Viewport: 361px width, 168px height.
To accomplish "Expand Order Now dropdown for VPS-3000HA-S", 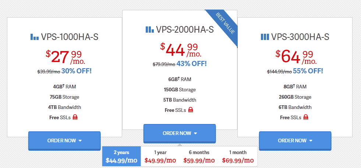I will (x=295, y=140).
